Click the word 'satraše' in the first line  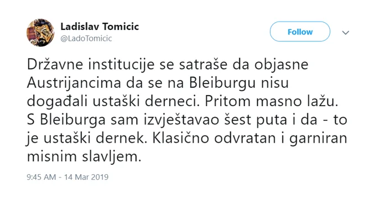203,65
